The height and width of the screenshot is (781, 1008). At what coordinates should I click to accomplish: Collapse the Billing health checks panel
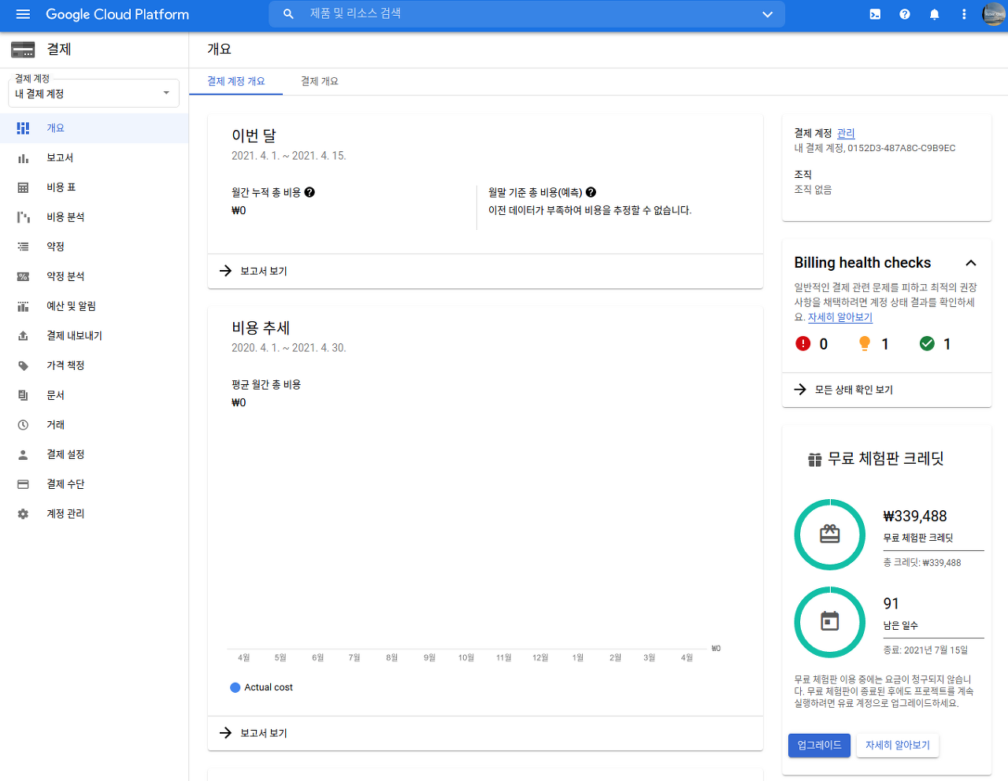(x=971, y=263)
